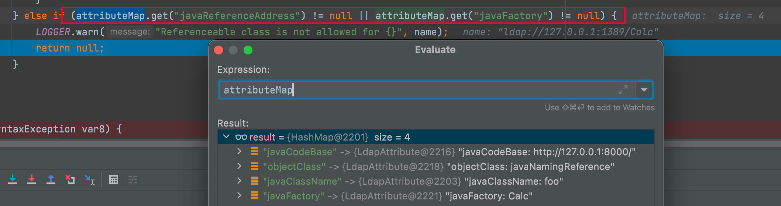The image size is (781, 206).
Task: Expand the "javaClassName" entry
Action: tap(239, 181)
